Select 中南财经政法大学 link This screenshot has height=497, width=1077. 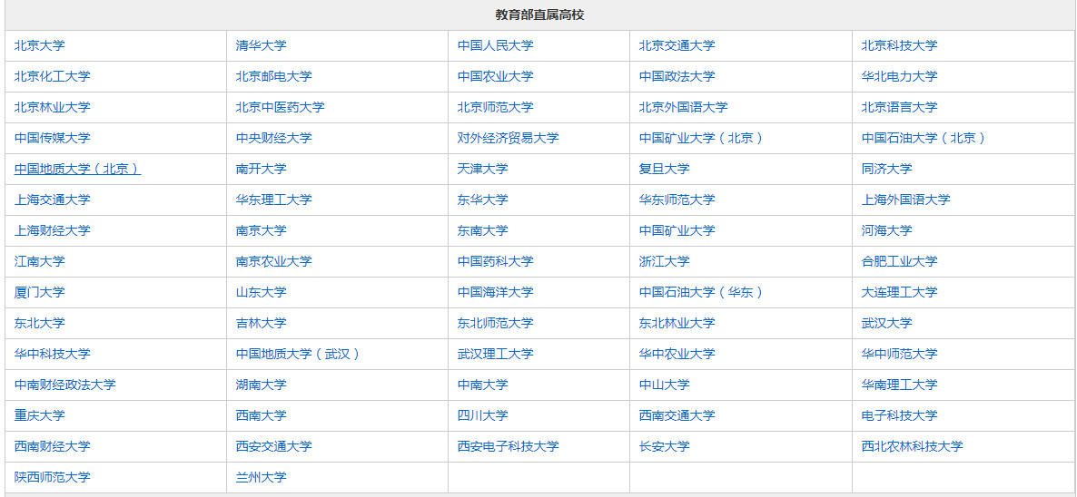tap(65, 385)
